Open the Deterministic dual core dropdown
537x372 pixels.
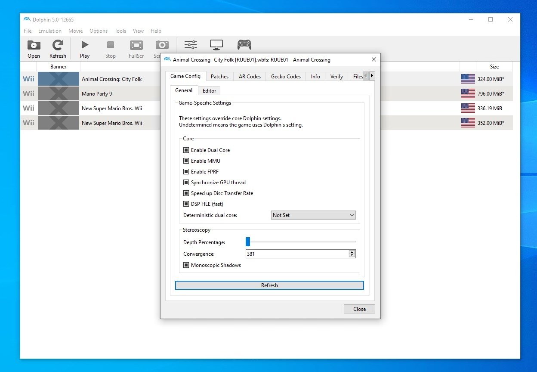tap(314, 215)
